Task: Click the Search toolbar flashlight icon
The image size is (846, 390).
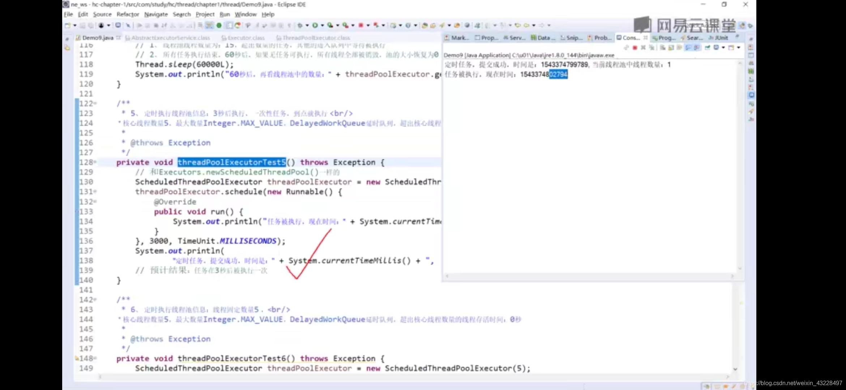Action: [442, 25]
